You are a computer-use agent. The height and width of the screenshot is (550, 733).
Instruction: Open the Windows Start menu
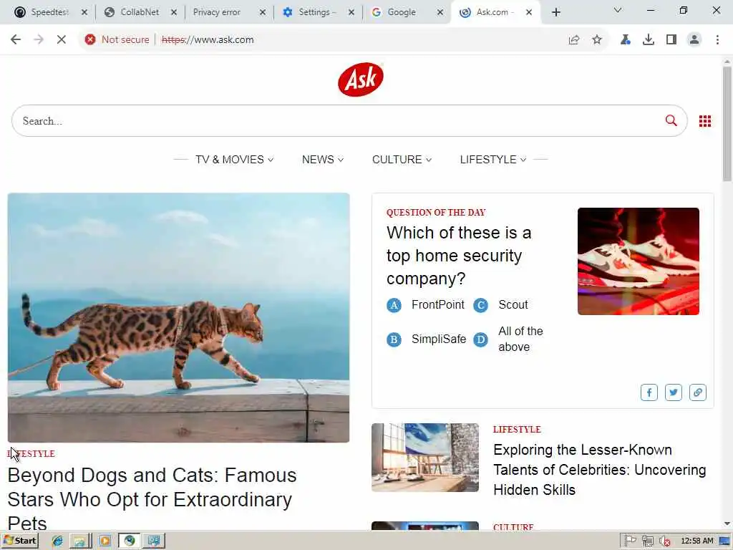click(20, 541)
